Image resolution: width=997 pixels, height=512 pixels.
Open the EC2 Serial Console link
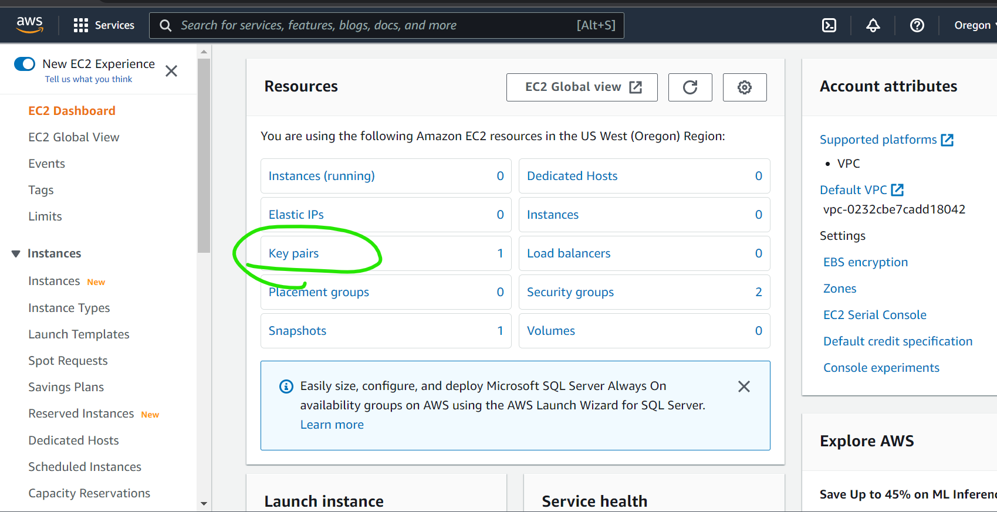[x=875, y=315]
